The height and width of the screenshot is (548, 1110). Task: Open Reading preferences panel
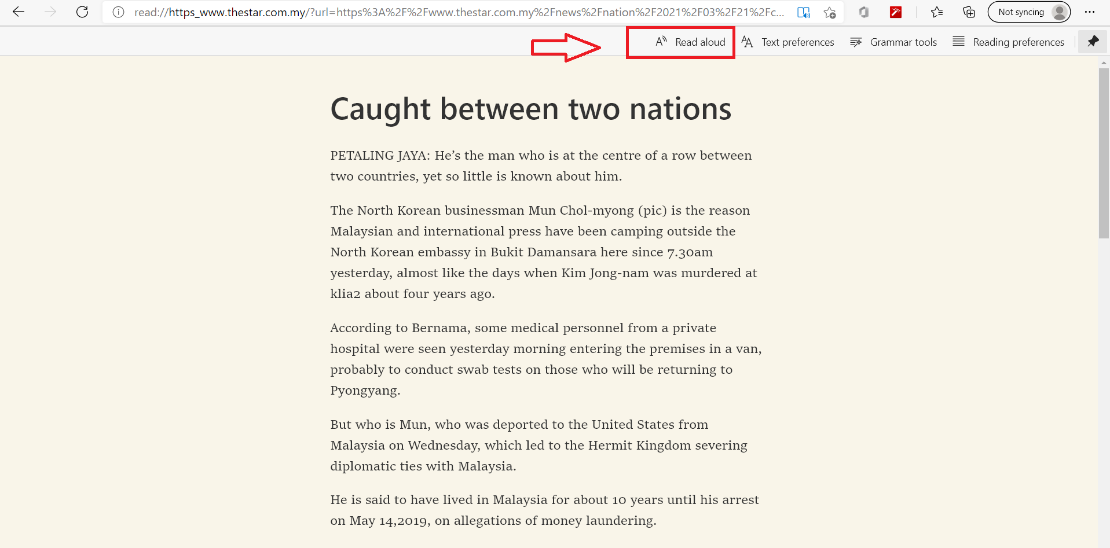tap(1009, 42)
